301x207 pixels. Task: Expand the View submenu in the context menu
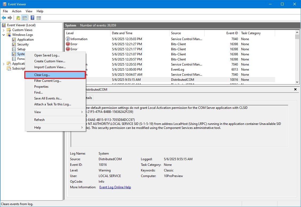(x=37, y=112)
